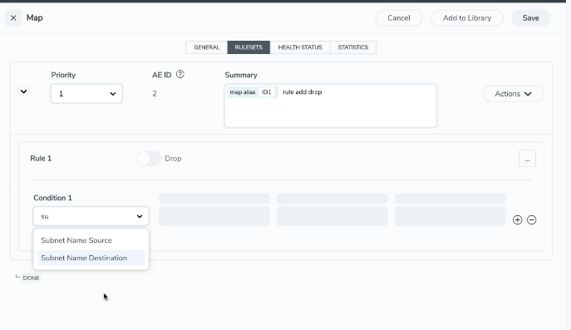
Task: Save the map configuration
Action: click(530, 17)
